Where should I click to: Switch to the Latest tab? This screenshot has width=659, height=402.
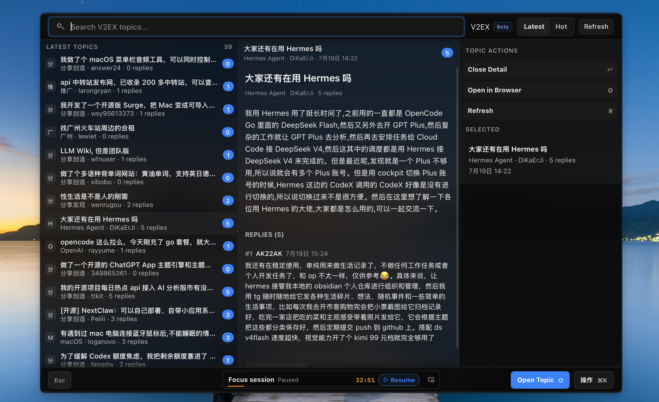[x=534, y=27]
